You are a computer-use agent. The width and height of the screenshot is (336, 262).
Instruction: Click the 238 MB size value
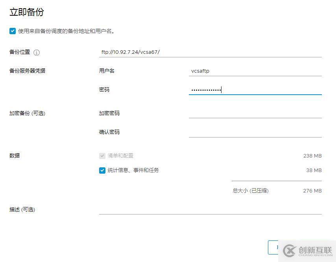(x=312, y=156)
